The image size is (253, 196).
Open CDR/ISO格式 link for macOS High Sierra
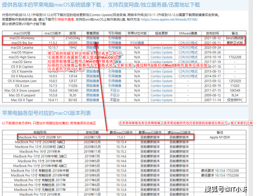[188, 57]
